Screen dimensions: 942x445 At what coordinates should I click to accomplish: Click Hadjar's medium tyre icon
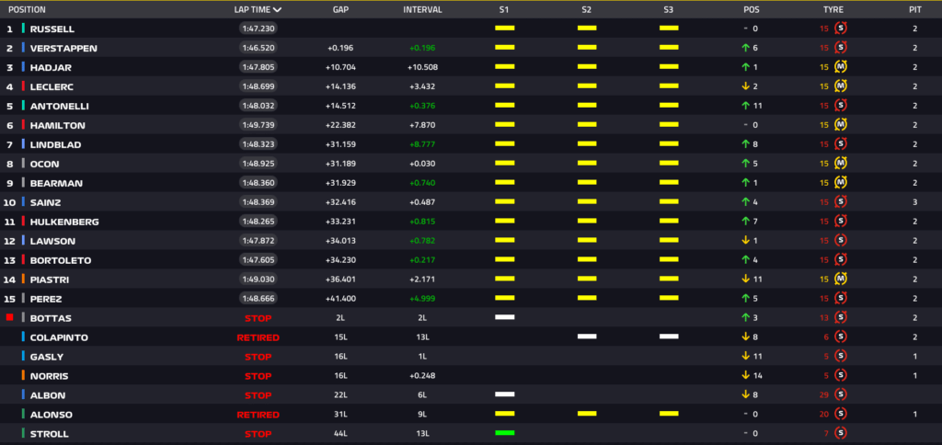(841, 67)
